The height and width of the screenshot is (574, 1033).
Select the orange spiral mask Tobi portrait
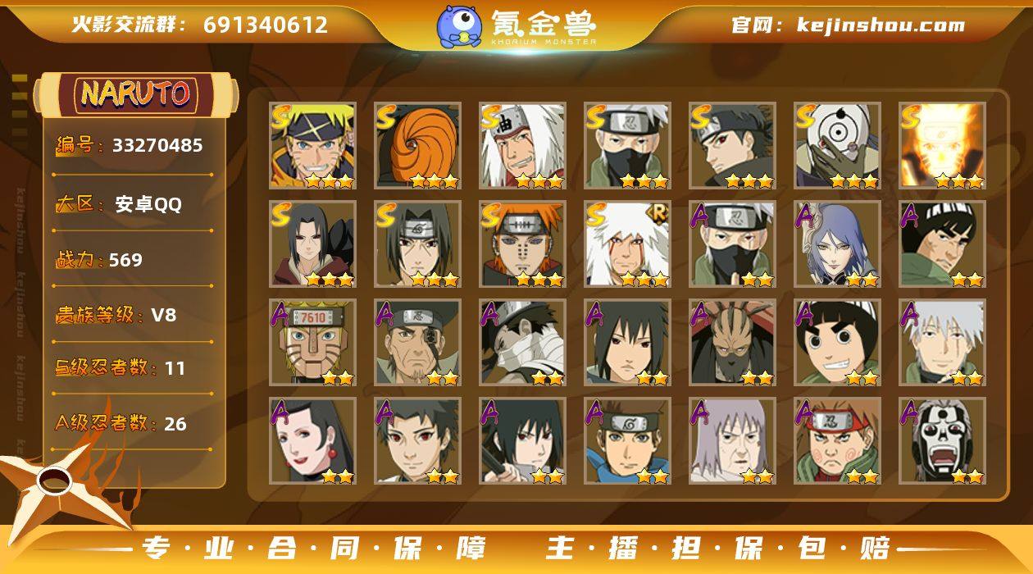(418, 145)
